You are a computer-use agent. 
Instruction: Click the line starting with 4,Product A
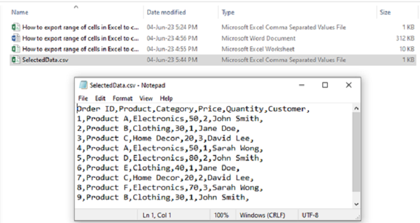pos(170,148)
